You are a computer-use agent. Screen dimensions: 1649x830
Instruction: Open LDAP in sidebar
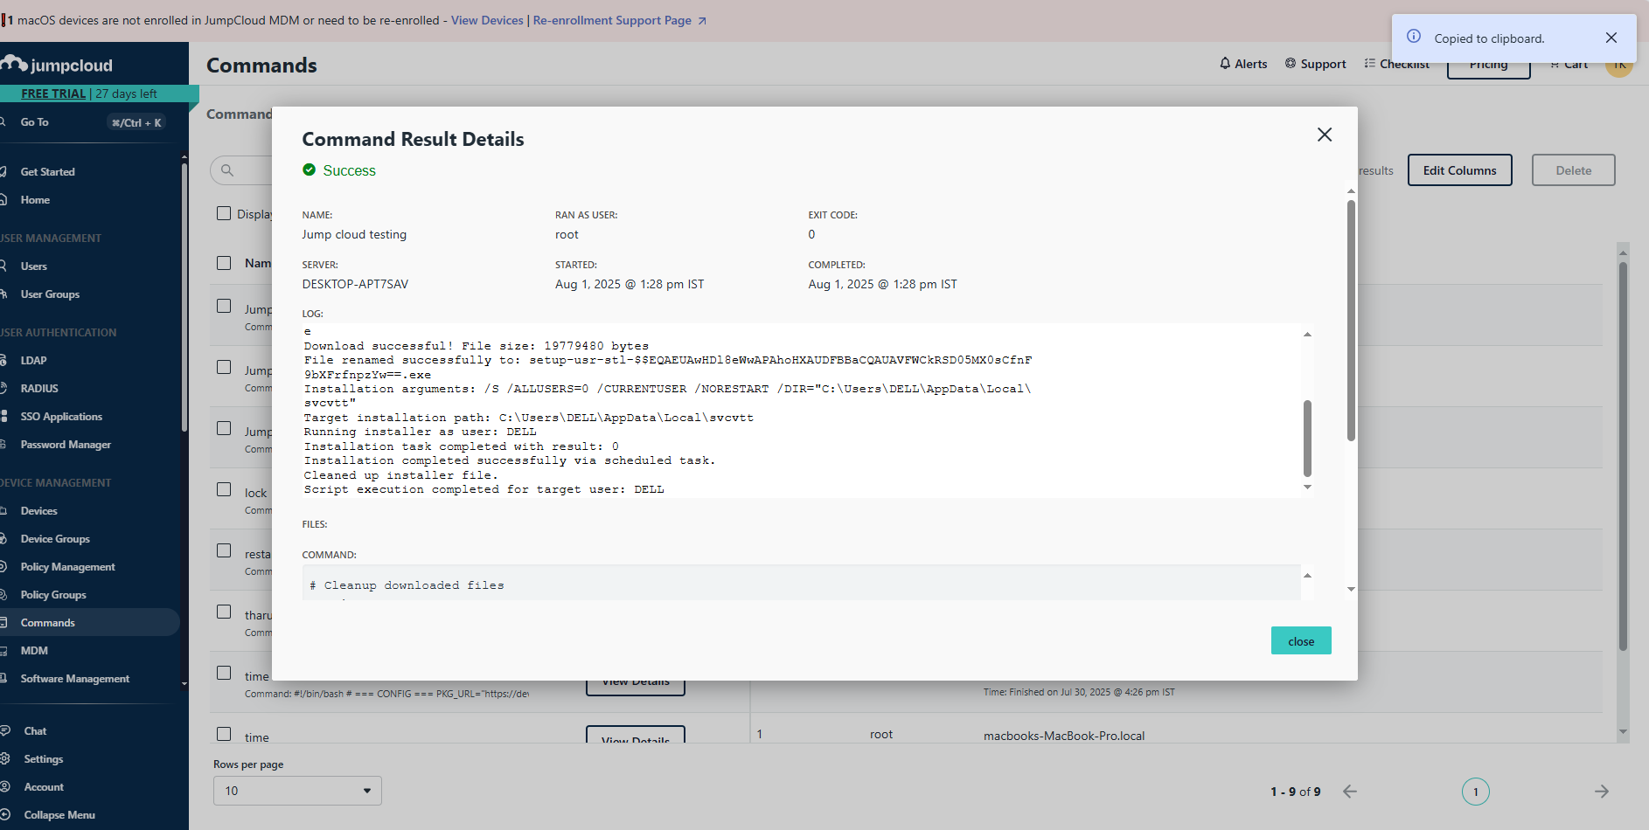click(x=34, y=361)
